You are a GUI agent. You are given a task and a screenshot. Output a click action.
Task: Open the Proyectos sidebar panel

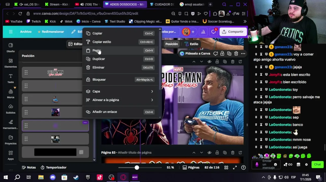point(10,140)
